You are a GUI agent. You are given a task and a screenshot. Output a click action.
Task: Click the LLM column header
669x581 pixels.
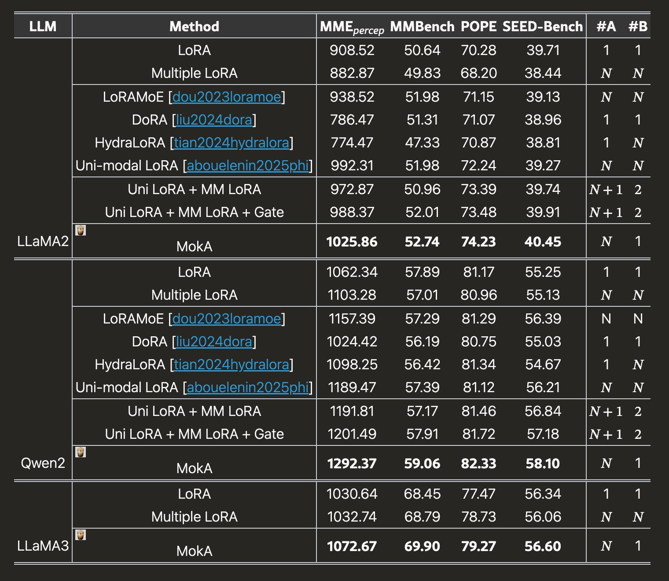coord(43,26)
